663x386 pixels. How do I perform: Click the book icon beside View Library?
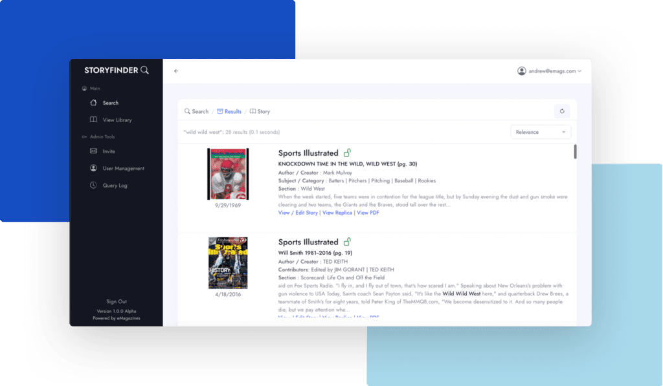(93, 120)
